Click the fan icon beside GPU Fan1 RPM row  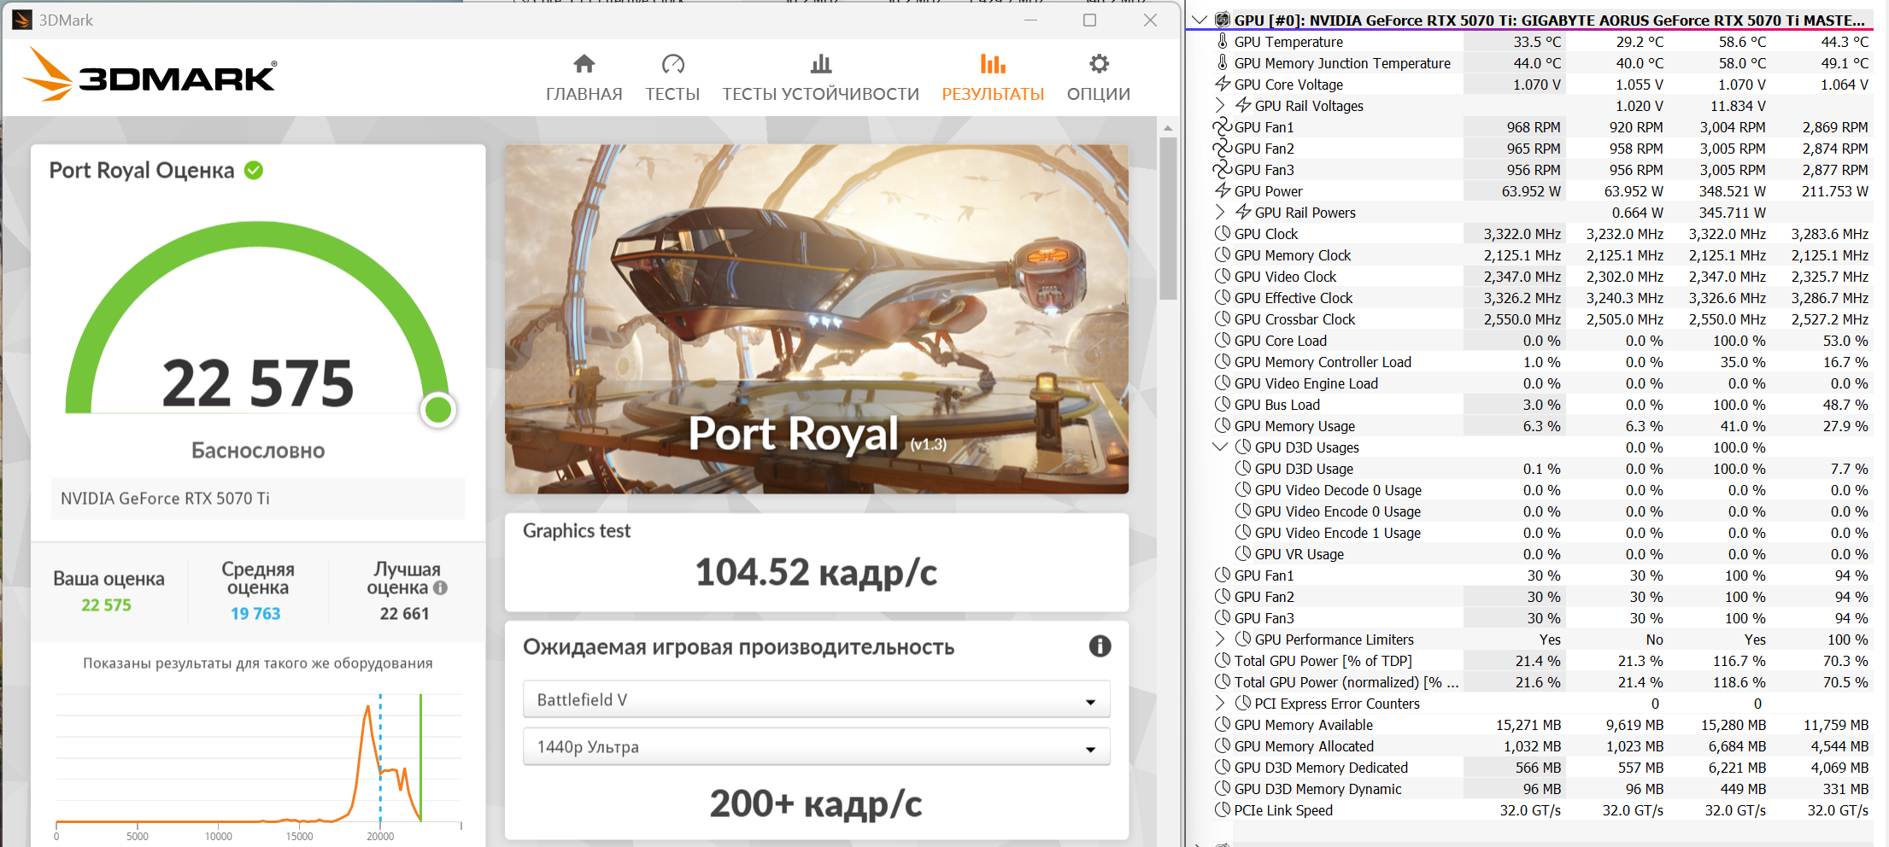click(1223, 126)
